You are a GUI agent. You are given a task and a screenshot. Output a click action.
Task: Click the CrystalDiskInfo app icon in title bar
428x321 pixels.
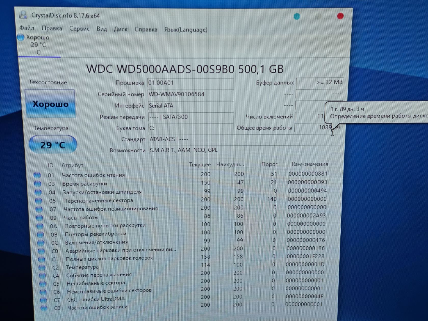point(23,15)
